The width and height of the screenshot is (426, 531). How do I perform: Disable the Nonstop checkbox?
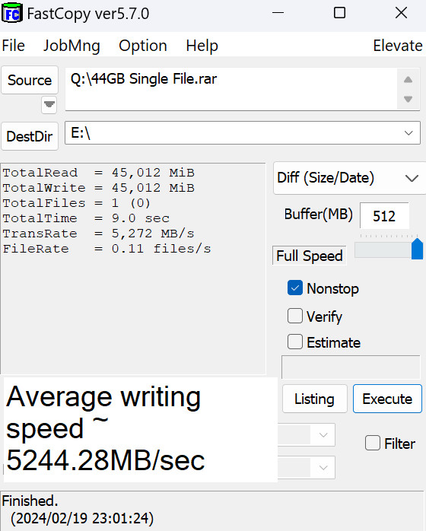click(x=295, y=288)
